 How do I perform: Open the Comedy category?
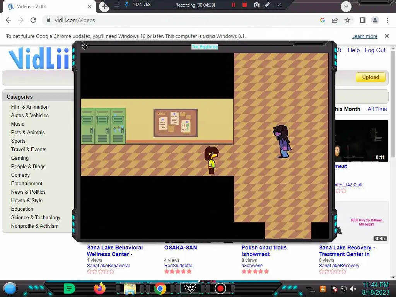(20, 175)
